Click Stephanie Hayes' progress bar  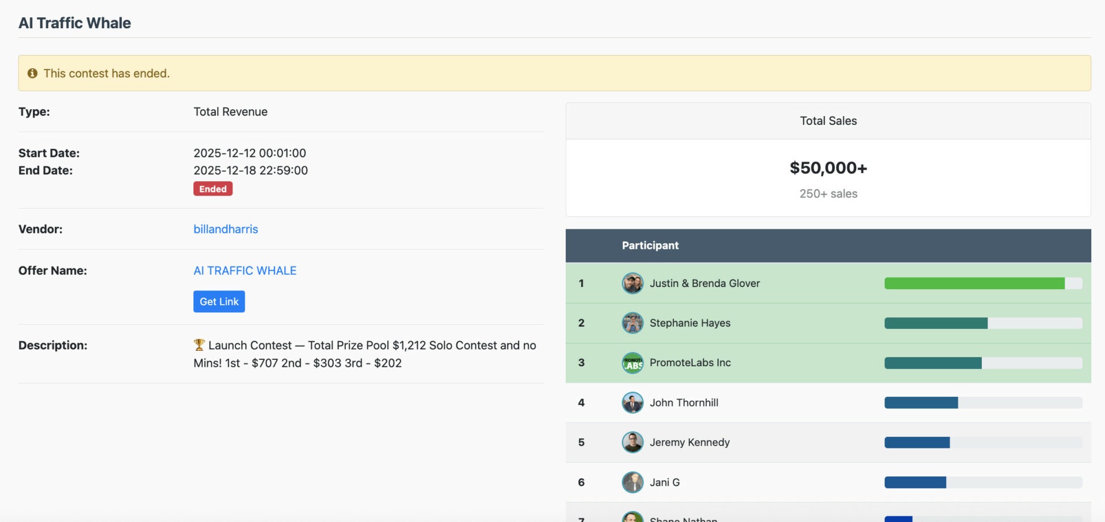pos(936,323)
